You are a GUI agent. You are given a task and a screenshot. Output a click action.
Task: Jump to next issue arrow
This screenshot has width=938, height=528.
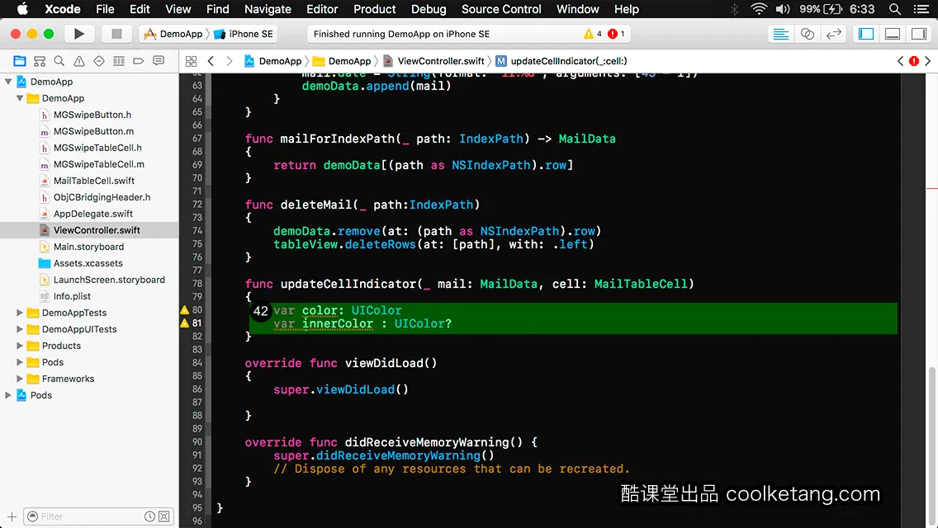pyautogui.click(x=928, y=61)
